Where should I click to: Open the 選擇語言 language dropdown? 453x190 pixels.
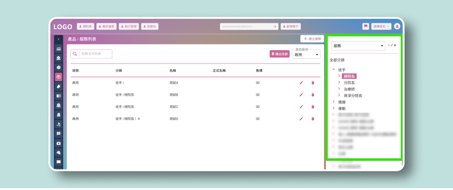381,27
